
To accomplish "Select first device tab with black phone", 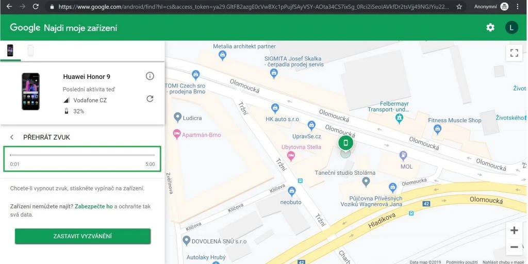I will [10, 51].
